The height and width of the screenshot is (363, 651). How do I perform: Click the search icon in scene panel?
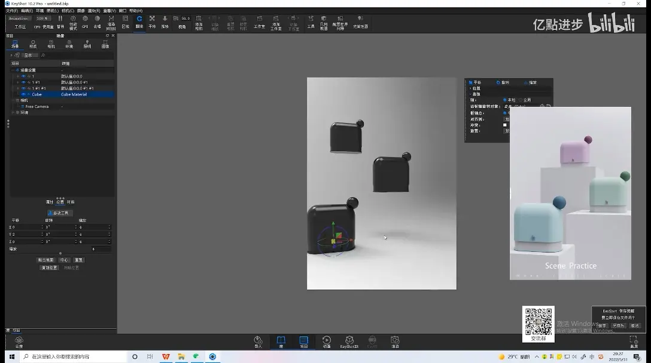pos(42,55)
